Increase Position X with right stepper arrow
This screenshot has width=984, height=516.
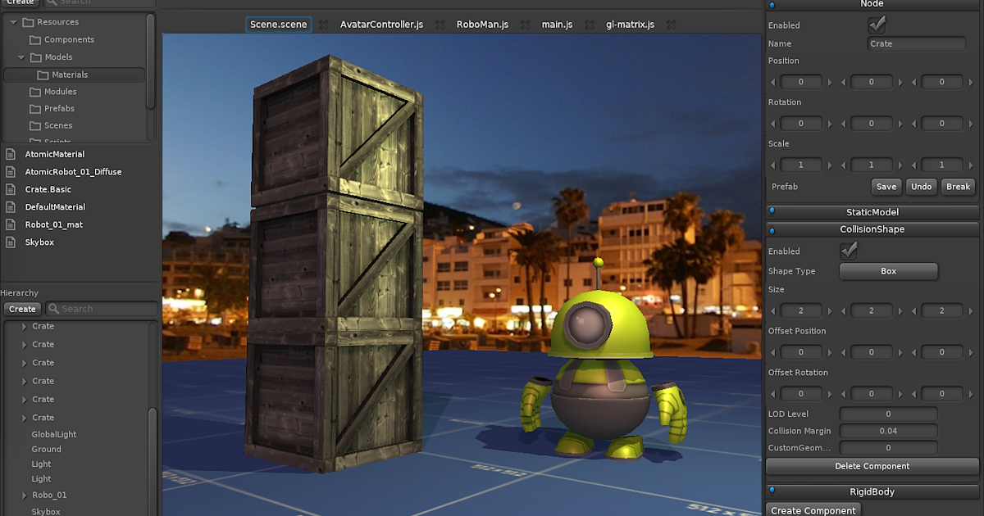point(828,81)
